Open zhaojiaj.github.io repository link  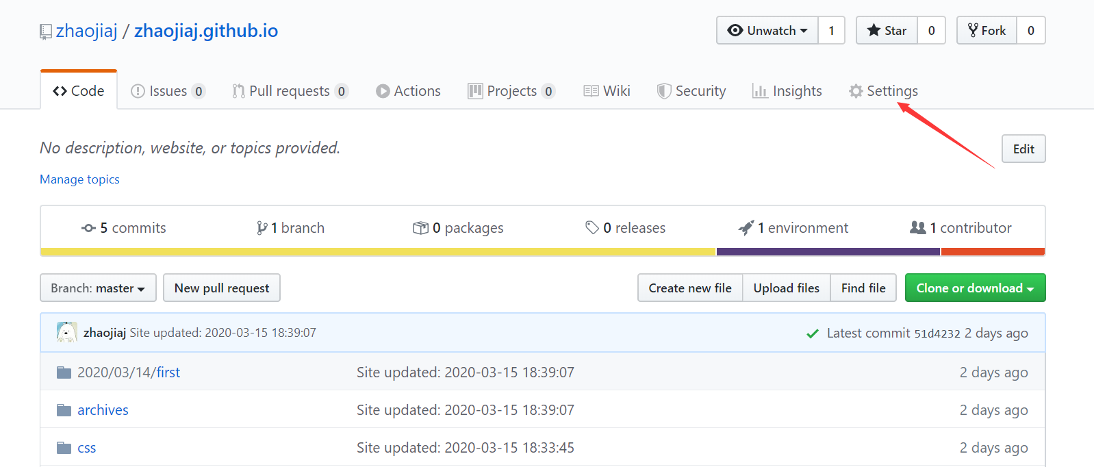206,31
